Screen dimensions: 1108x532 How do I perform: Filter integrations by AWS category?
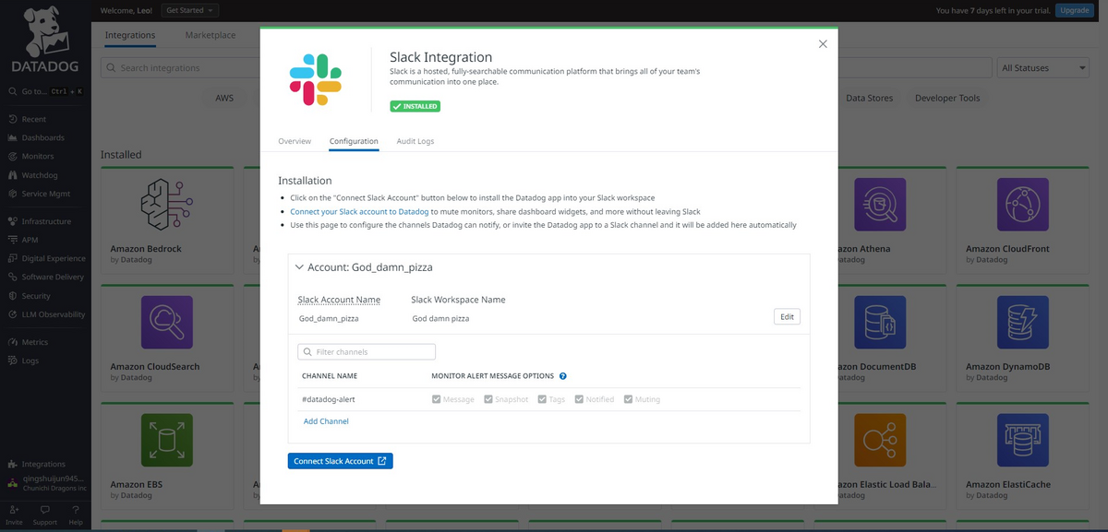click(224, 98)
